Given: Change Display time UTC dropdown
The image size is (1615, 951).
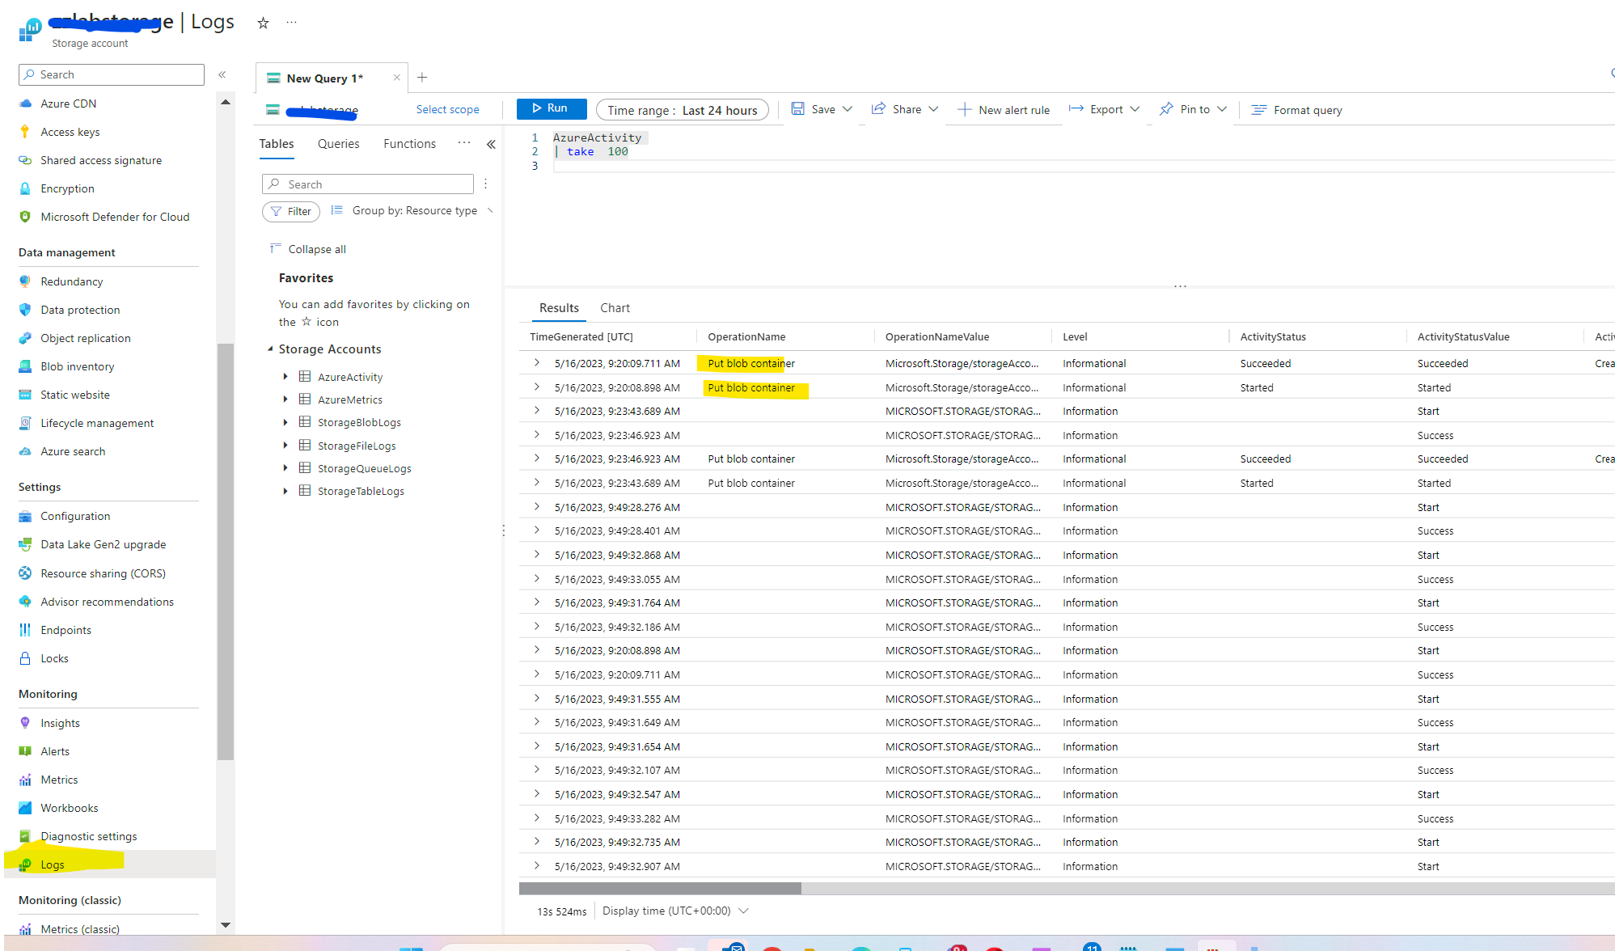Looking at the screenshot, I should pyautogui.click(x=675, y=911).
